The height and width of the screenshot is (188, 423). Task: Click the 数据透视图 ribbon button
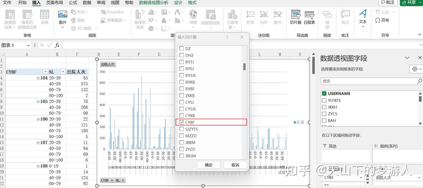pyautogui.click(x=210, y=19)
